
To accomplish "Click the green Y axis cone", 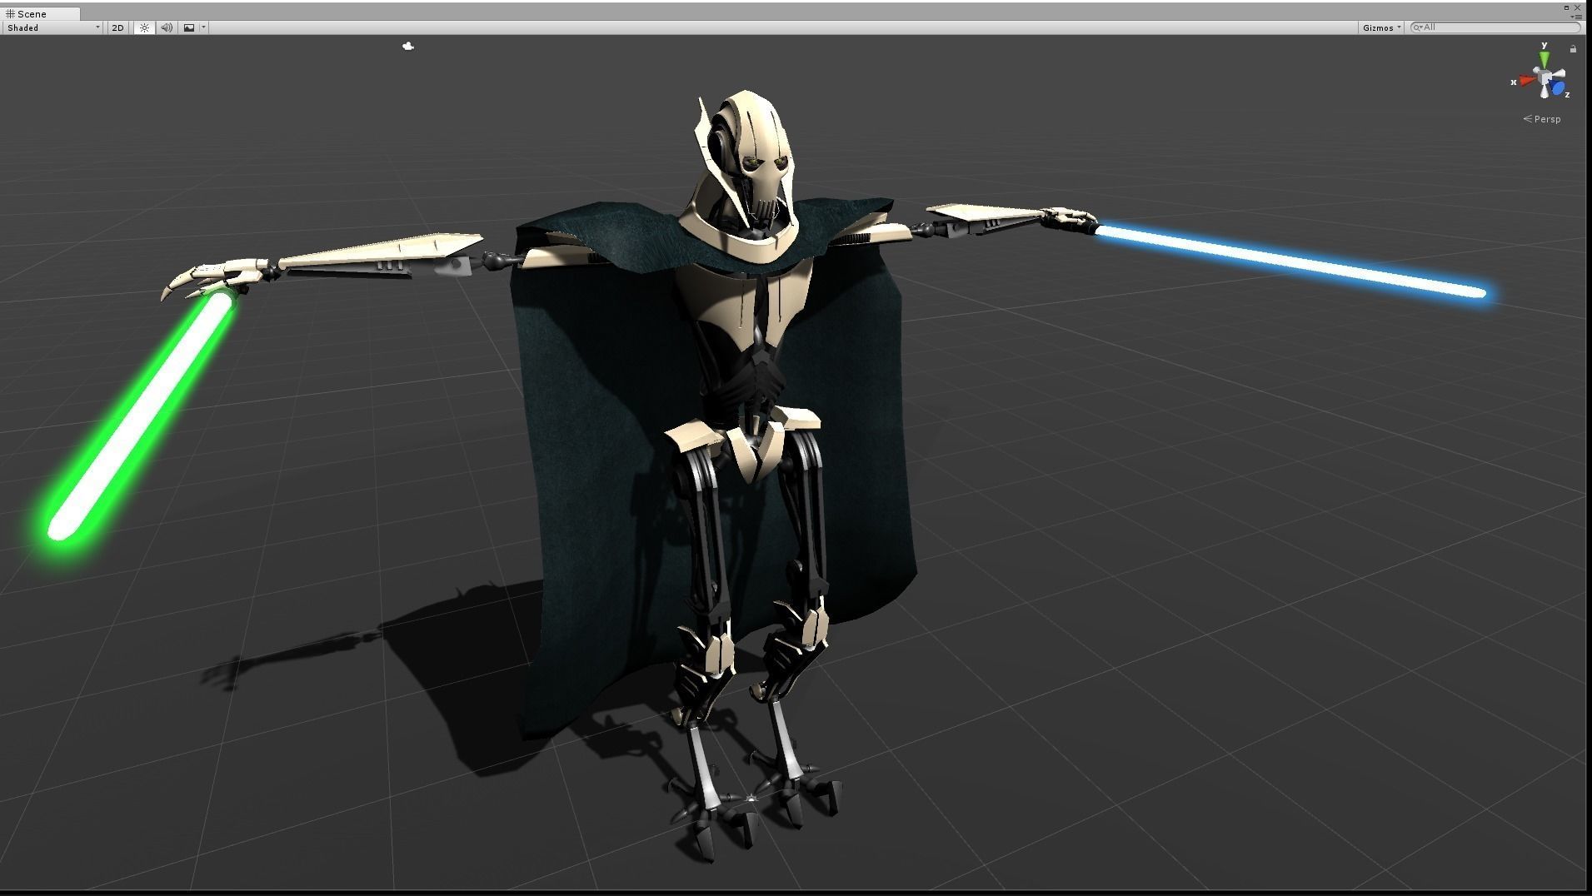I will click(1545, 59).
